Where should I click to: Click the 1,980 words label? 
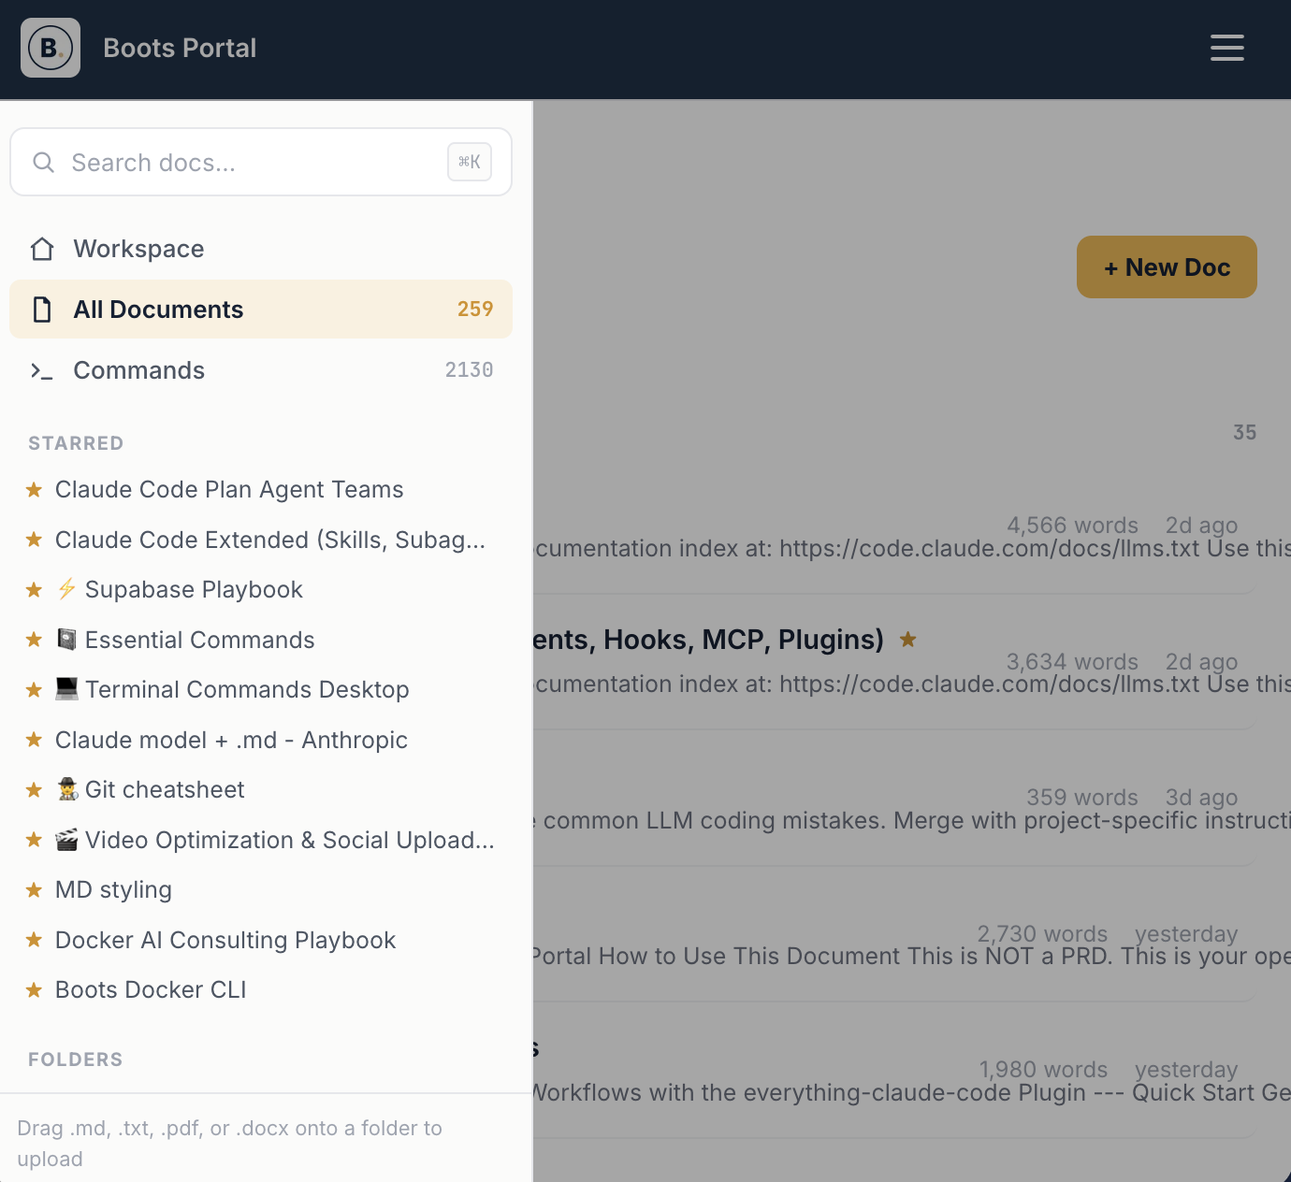click(1043, 1070)
